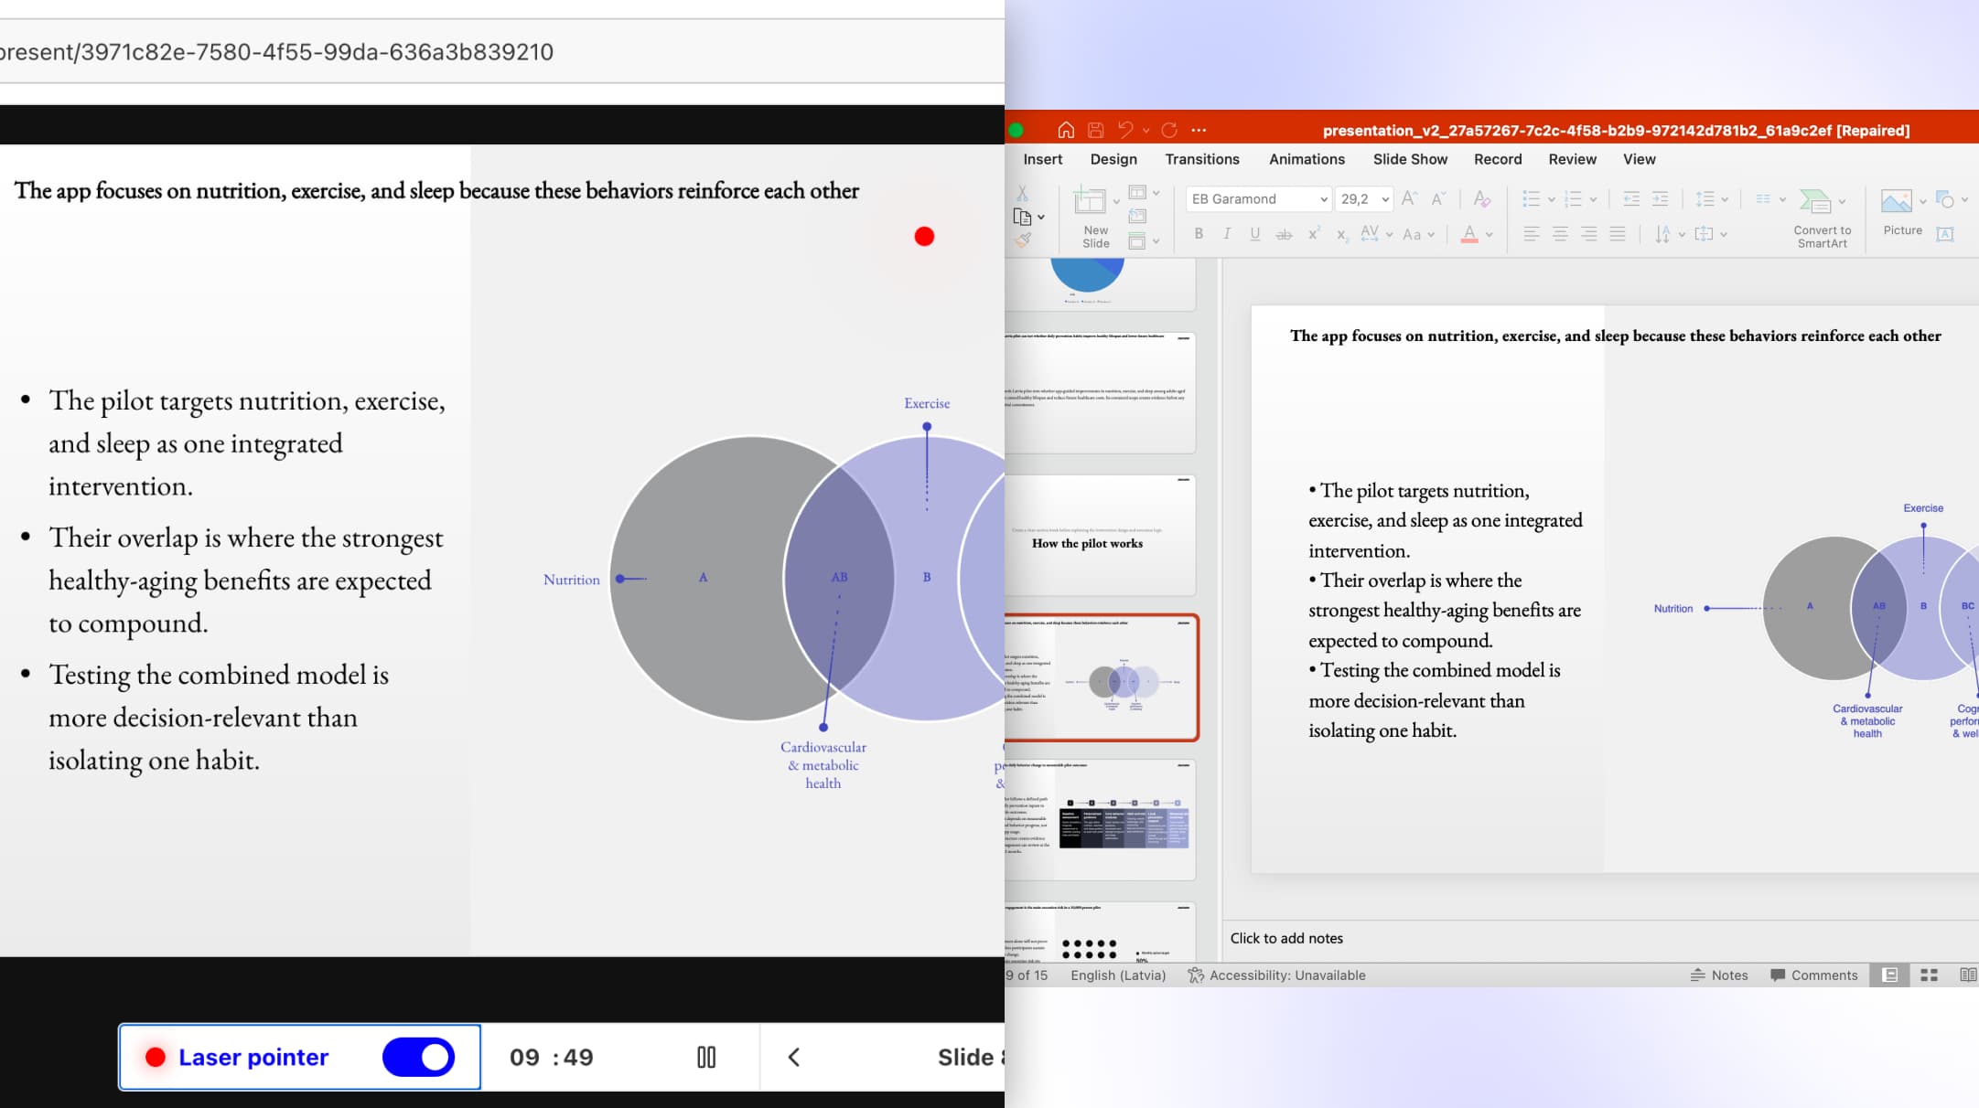The height and width of the screenshot is (1108, 1979).
Task: Click the Convert to SmartArt icon
Action: pyautogui.click(x=1815, y=200)
